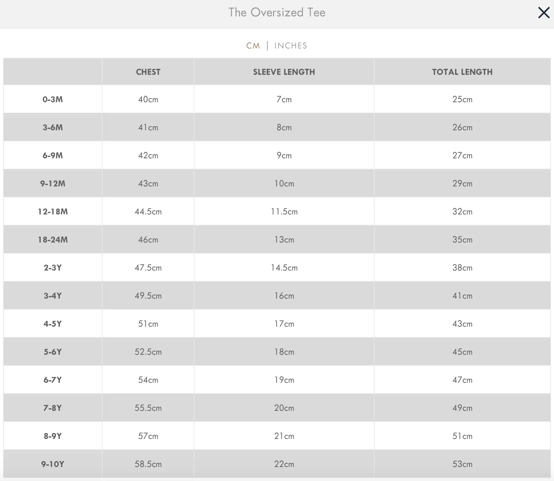
Task: Click the TOTAL LENGTH column header
Action: [462, 72]
